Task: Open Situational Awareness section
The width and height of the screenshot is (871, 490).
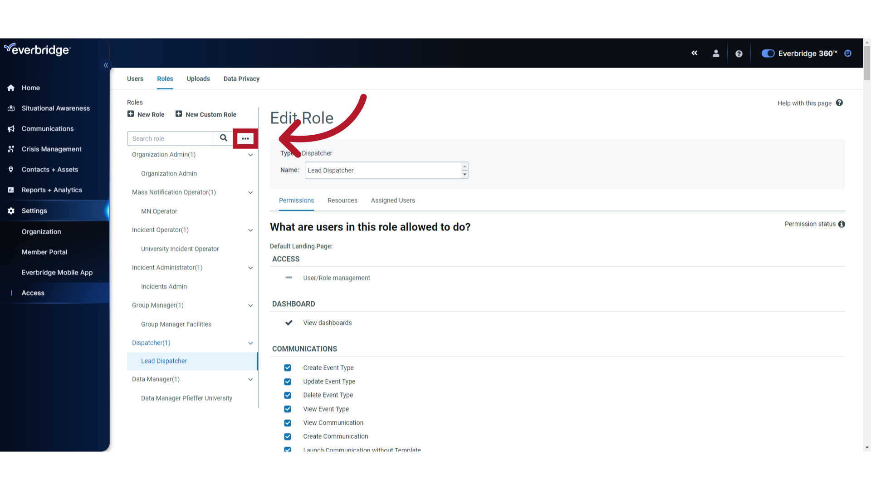Action: click(56, 108)
